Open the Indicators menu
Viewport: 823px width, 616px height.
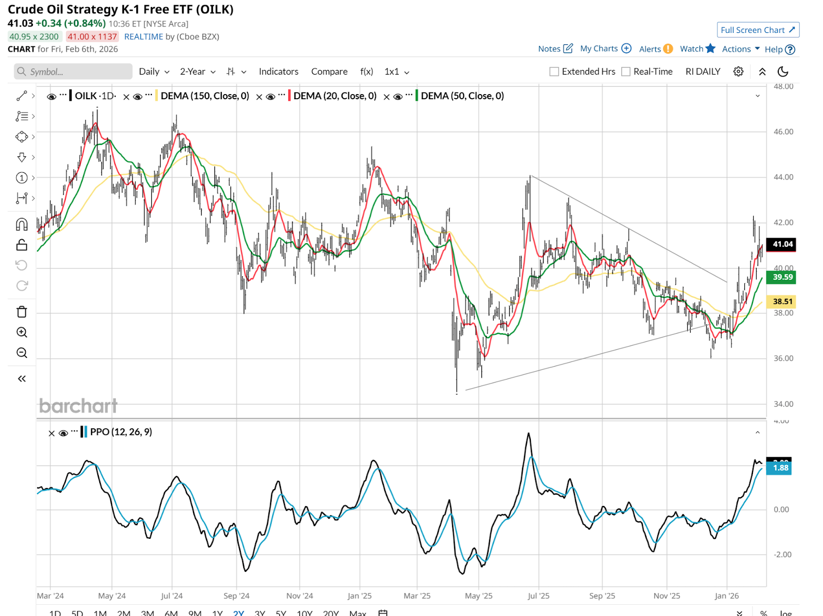tap(278, 71)
